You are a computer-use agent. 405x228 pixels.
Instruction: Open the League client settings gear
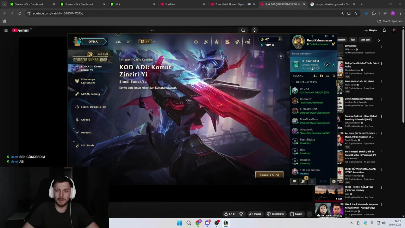[x=326, y=36]
